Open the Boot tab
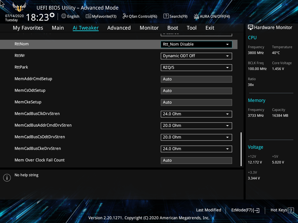 click(173, 28)
